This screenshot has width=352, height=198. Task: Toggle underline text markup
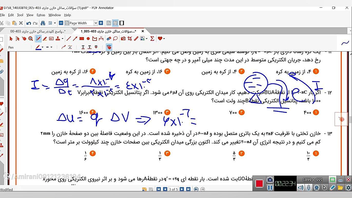coord(83,47)
